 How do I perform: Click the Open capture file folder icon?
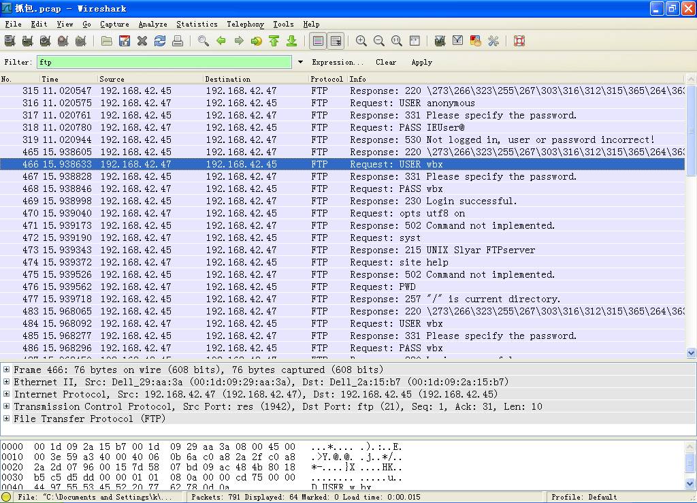107,41
